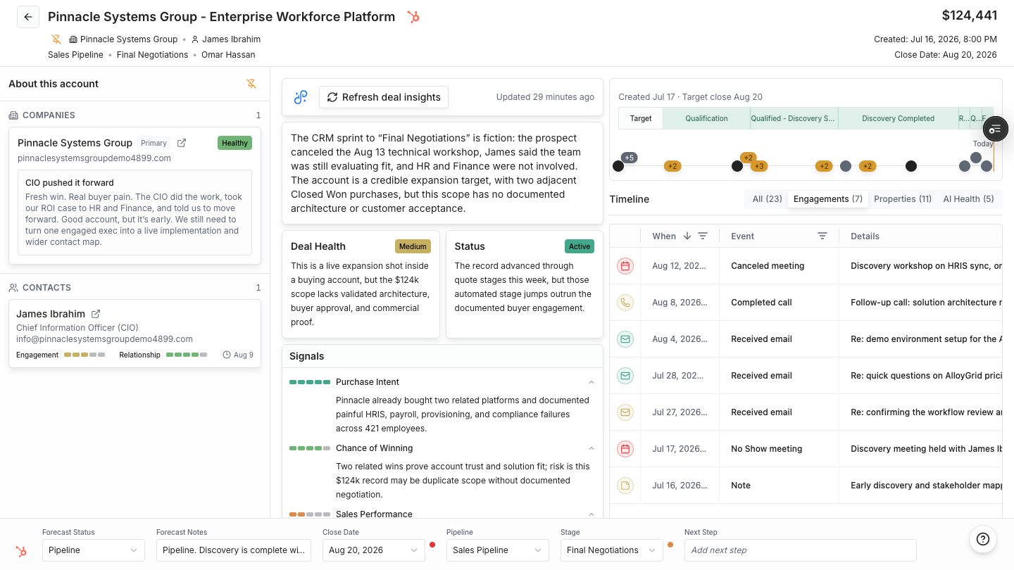Click the HubSpot logo in bottom bar
The width and height of the screenshot is (1014, 570).
coord(21,551)
